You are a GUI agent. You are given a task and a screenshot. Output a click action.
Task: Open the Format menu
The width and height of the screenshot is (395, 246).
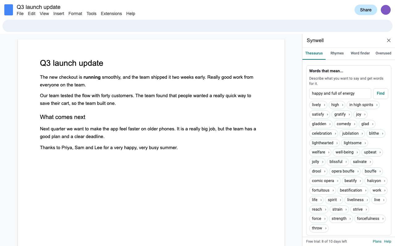coord(75,14)
